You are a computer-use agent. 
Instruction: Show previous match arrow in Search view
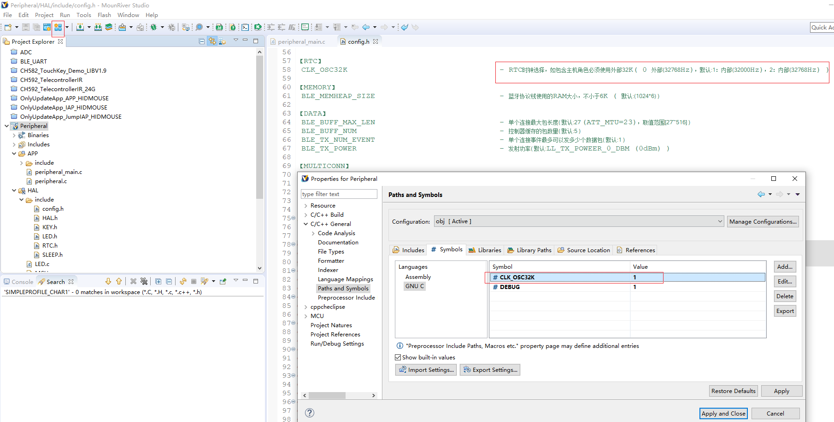119,281
